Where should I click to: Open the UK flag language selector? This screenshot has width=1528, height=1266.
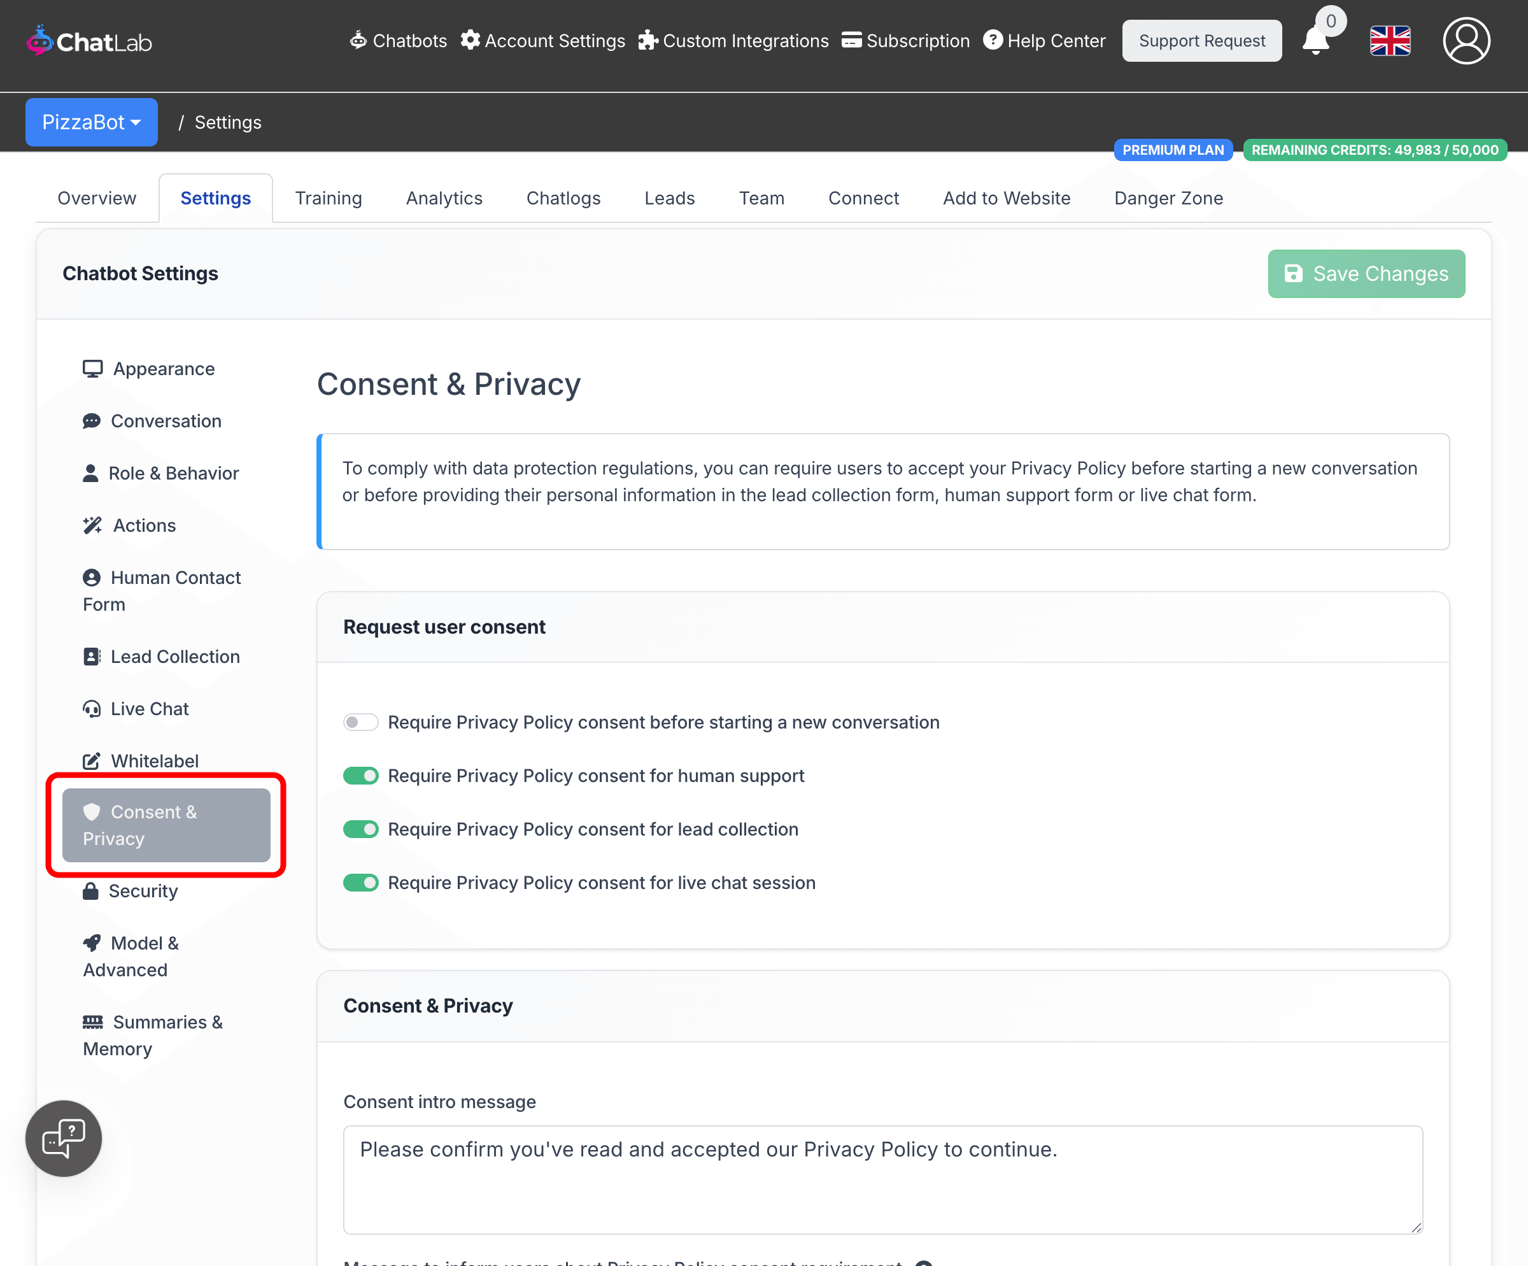point(1390,41)
